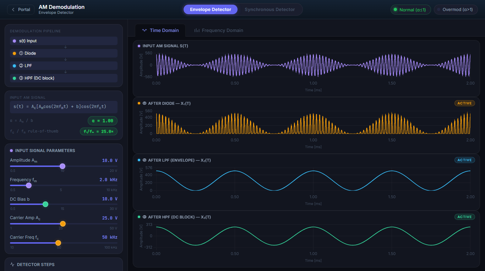Select the s(t) Input pipeline stage
This screenshot has height=271, width=485.
click(x=64, y=41)
